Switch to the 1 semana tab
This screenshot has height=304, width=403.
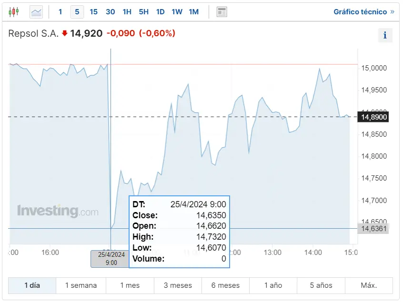81,285
